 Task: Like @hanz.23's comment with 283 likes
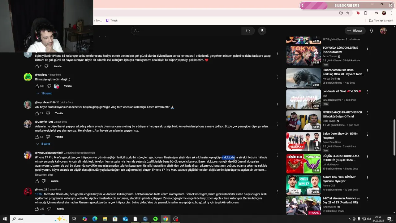click(37, 209)
